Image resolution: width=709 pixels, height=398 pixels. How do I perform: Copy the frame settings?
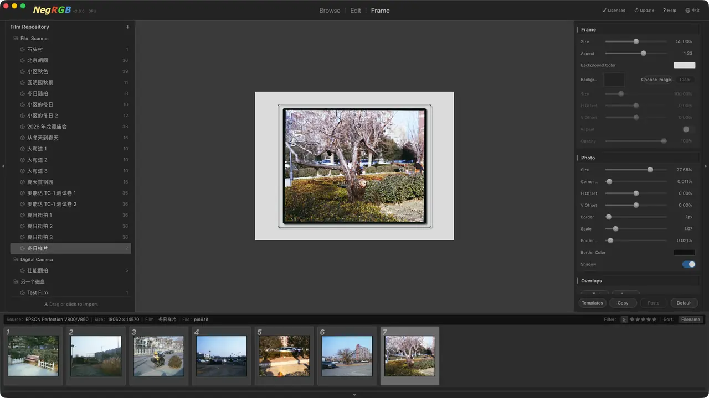coord(623,303)
